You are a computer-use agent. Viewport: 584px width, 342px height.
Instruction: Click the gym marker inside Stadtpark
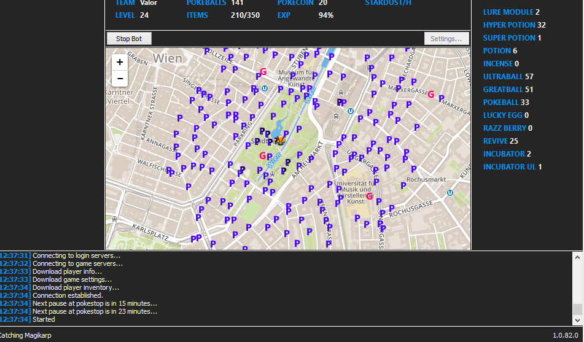[x=263, y=156]
